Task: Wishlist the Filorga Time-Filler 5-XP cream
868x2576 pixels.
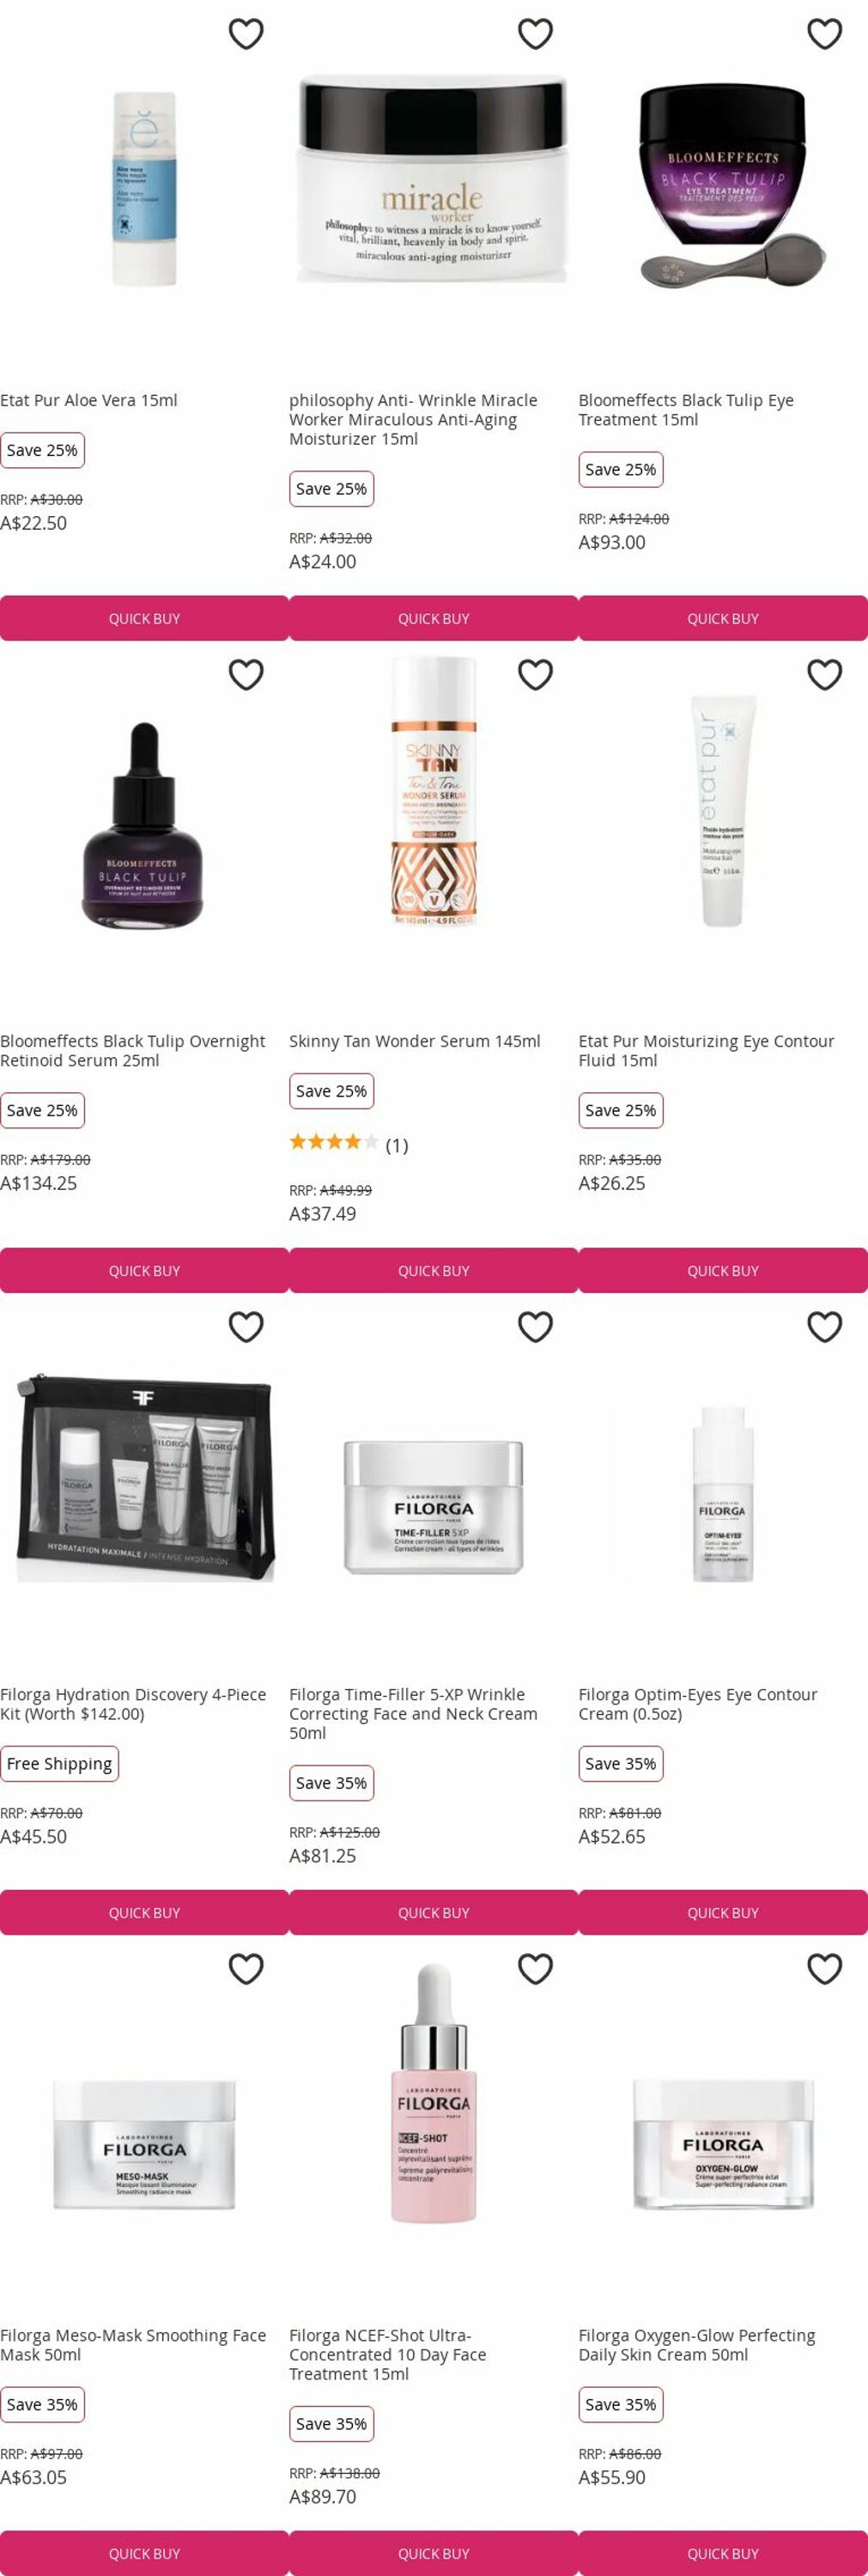Action: (535, 1327)
